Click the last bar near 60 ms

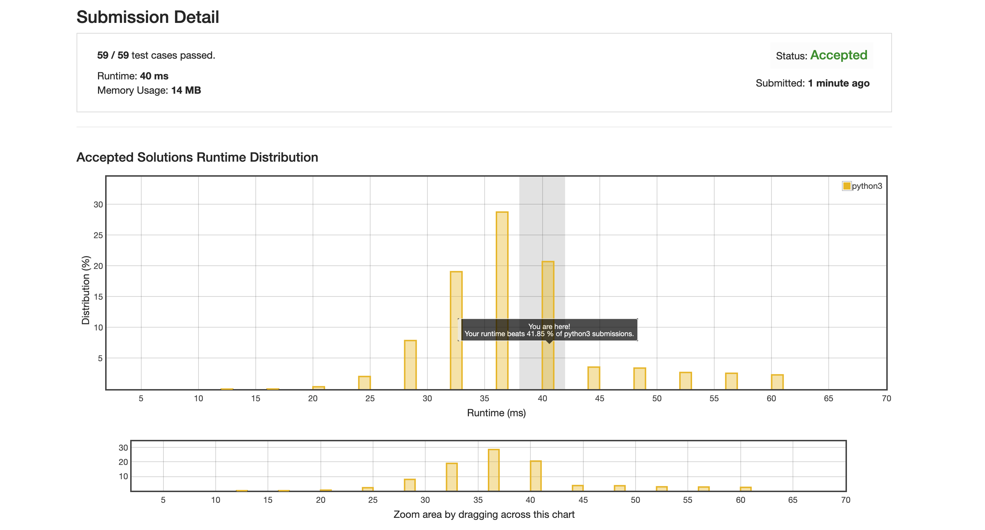coord(777,382)
